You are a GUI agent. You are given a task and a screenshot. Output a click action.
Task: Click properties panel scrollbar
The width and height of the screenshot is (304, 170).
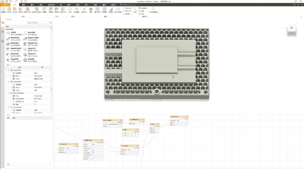[x=52, y=89]
